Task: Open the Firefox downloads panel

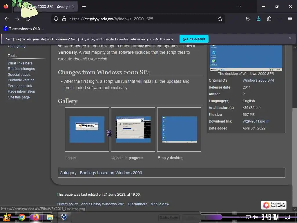Action: 258,19
